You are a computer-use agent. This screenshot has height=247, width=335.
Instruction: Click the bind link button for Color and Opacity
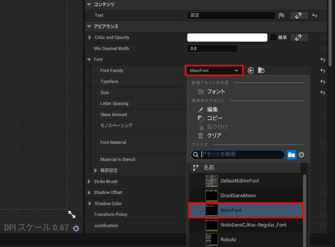pos(299,38)
